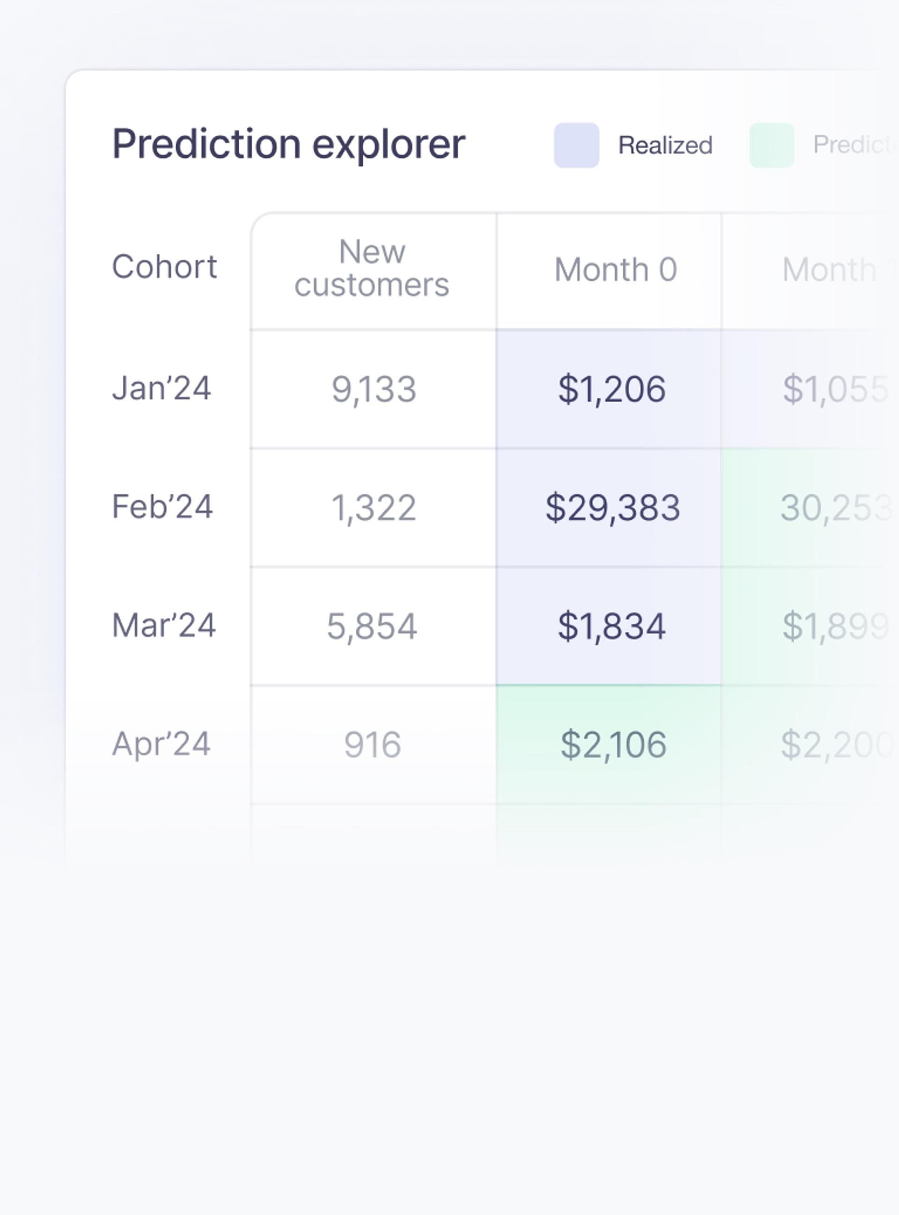
Task: Click the Realized legend color swatch
Action: click(576, 145)
